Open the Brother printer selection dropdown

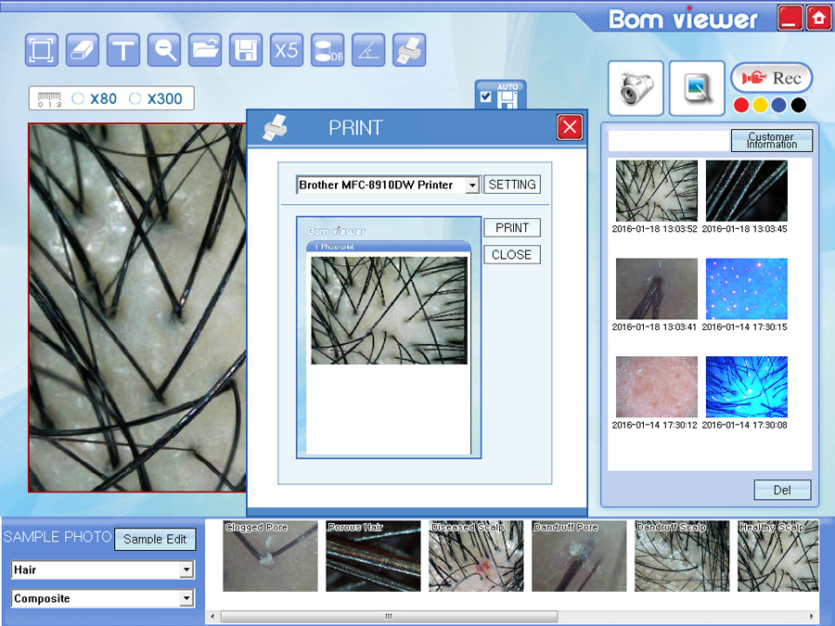[472, 185]
